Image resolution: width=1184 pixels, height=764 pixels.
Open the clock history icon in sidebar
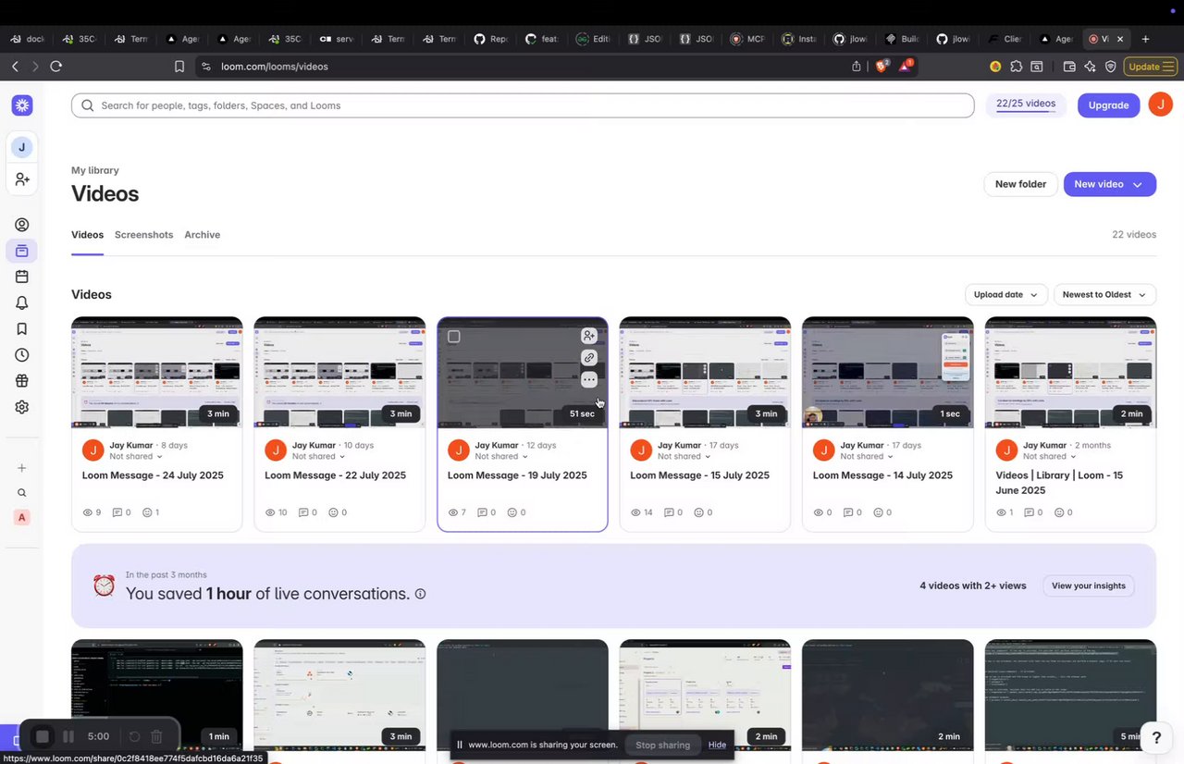(22, 355)
